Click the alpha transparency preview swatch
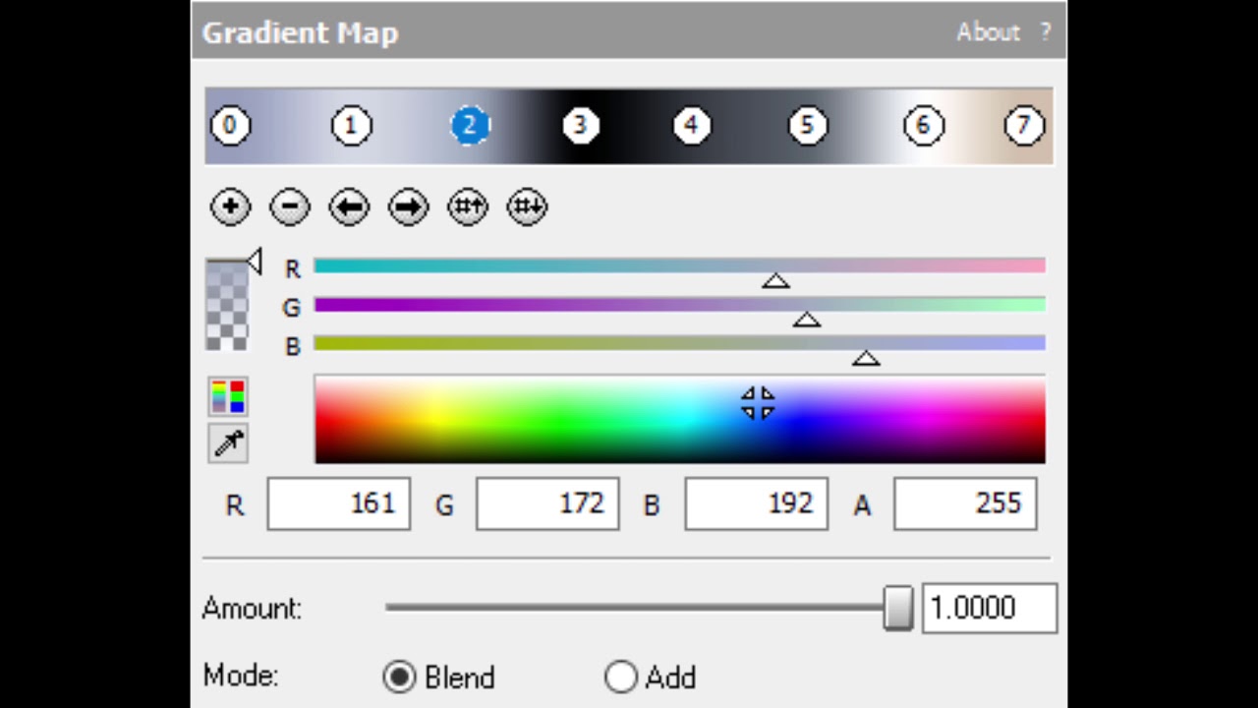This screenshot has height=708, width=1258. pyautogui.click(x=226, y=306)
